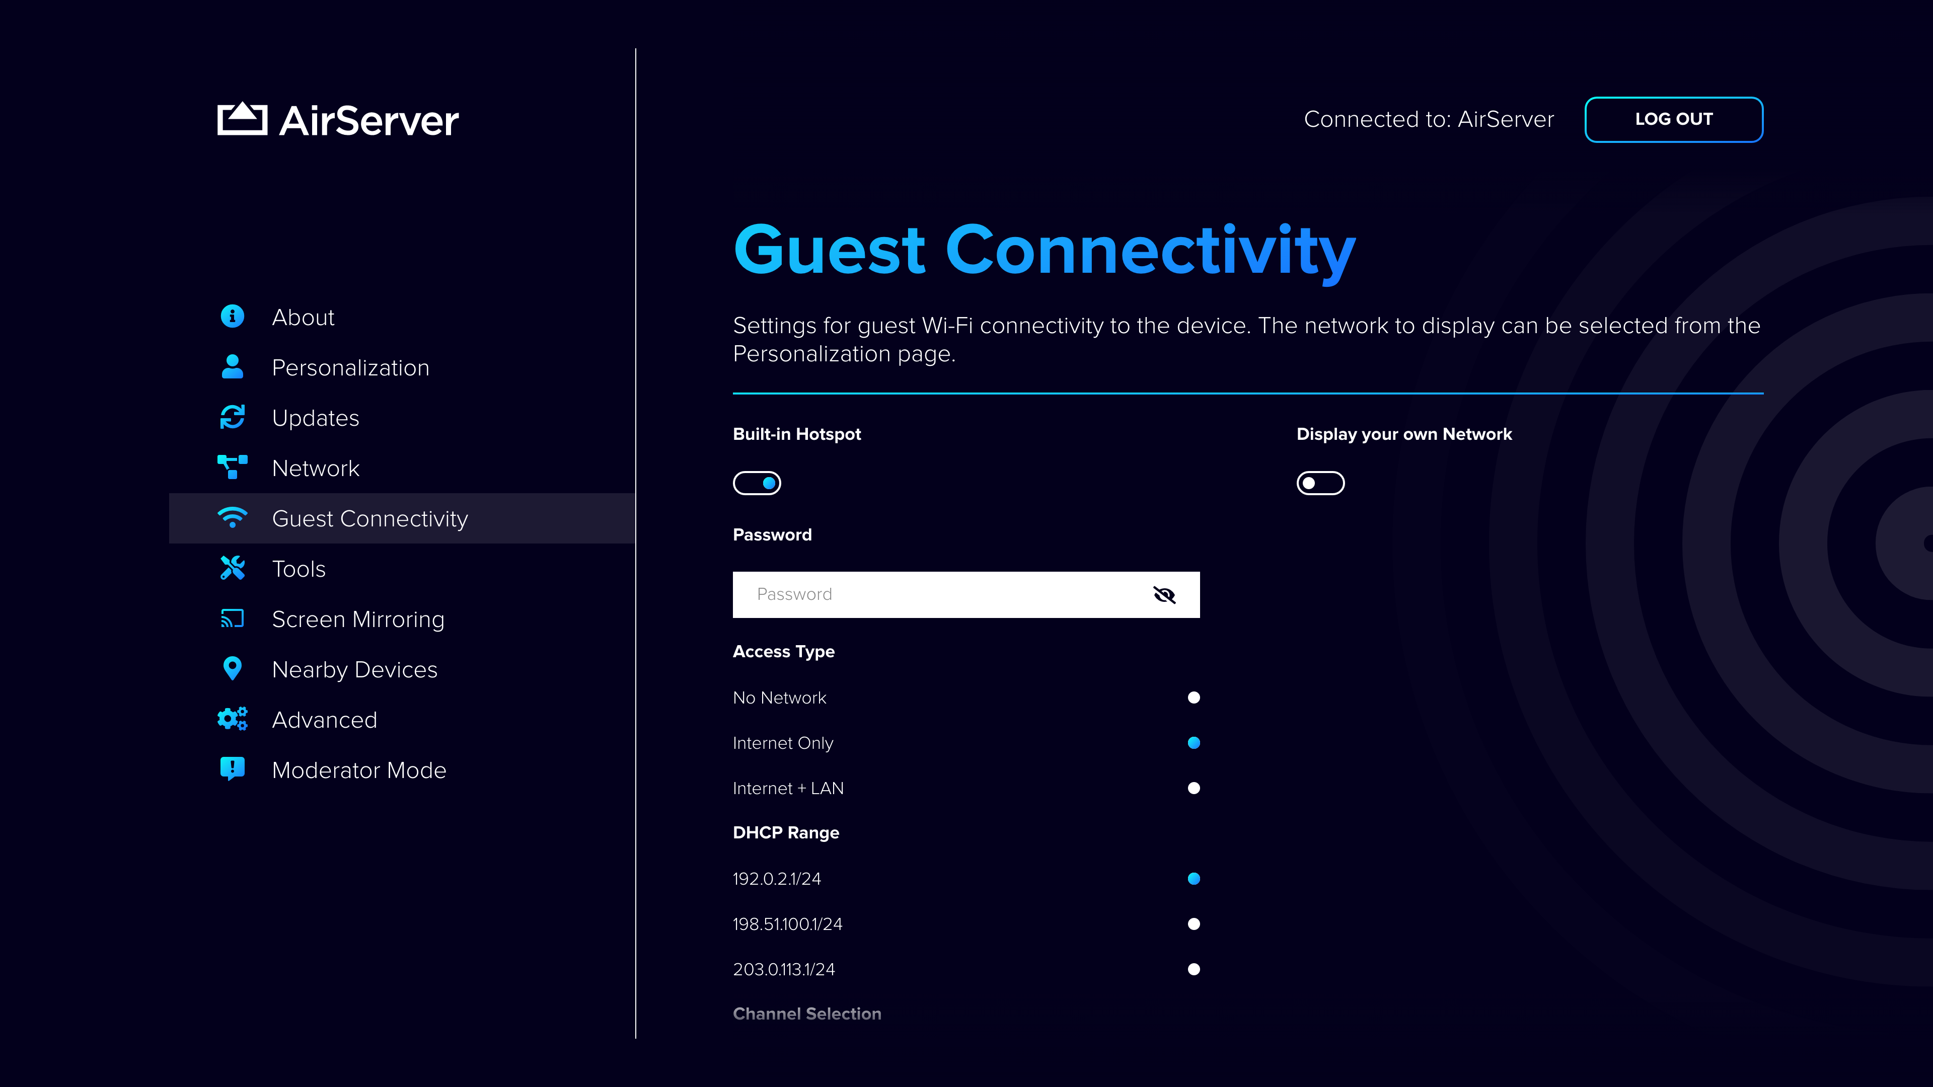Click the Tools wrench icon
The height and width of the screenshot is (1087, 1933).
(232, 568)
